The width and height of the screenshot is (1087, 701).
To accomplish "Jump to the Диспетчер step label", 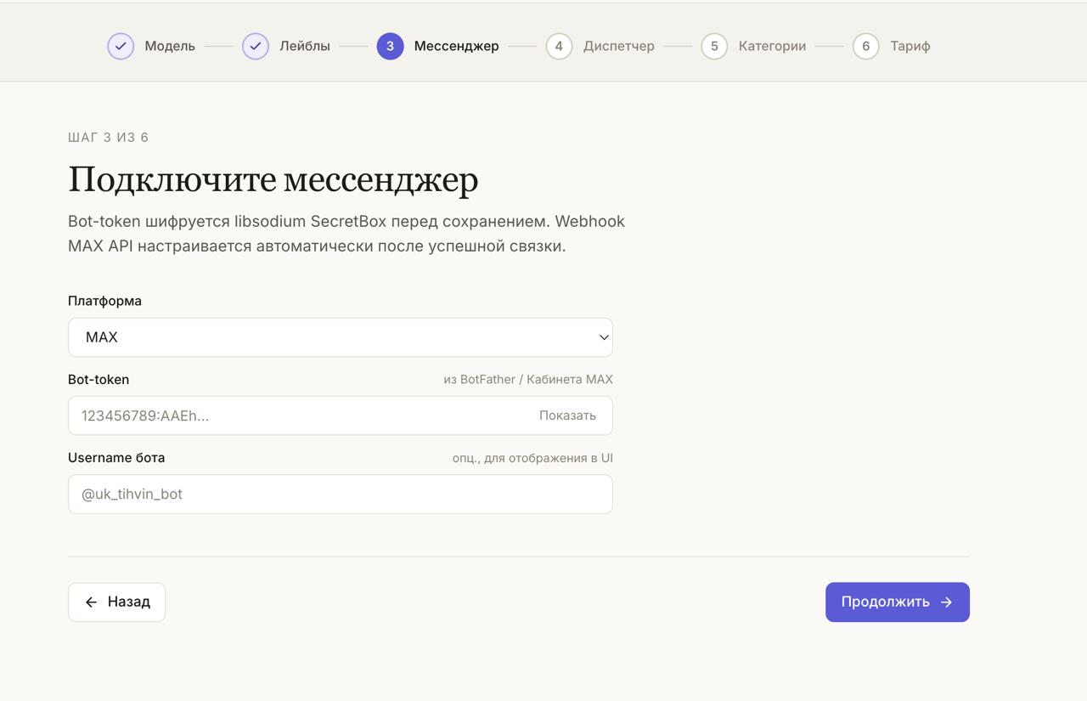I will tap(619, 46).
